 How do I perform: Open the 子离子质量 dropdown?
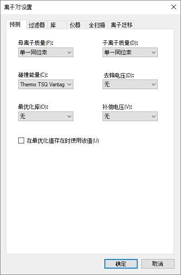(x=130, y=52)
